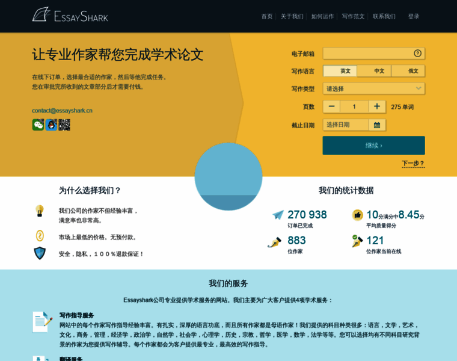Click the plus button for page count

[377, 106]
